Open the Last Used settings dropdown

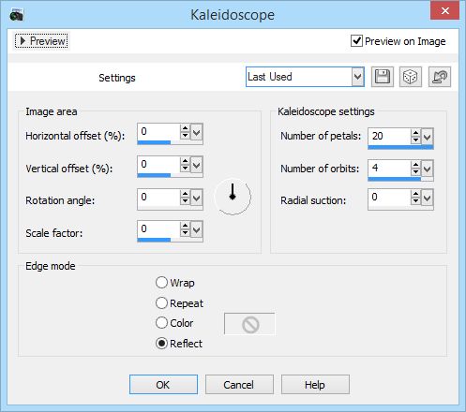(x=358, y=77)
